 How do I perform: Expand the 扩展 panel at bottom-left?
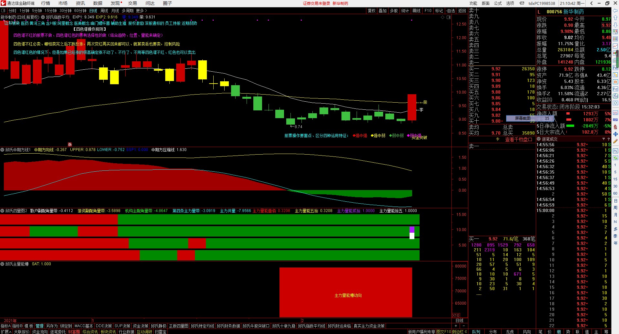(x=6, y=331)
